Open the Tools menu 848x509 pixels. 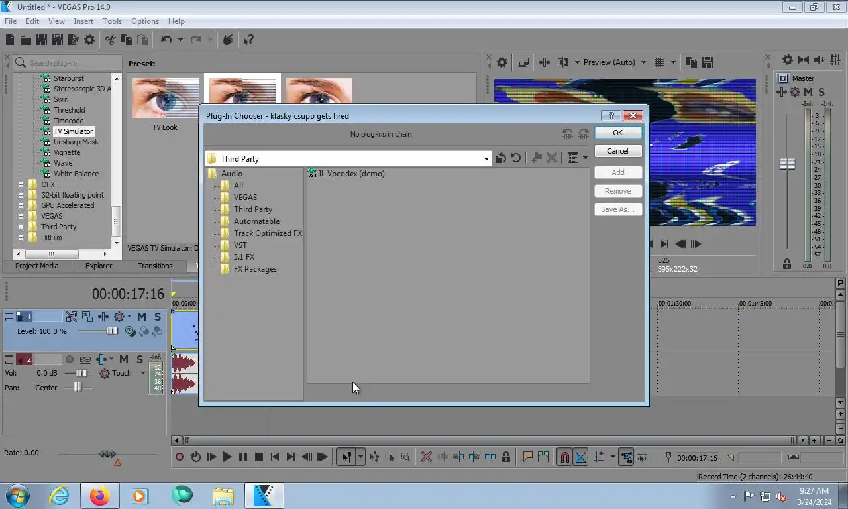112,21
